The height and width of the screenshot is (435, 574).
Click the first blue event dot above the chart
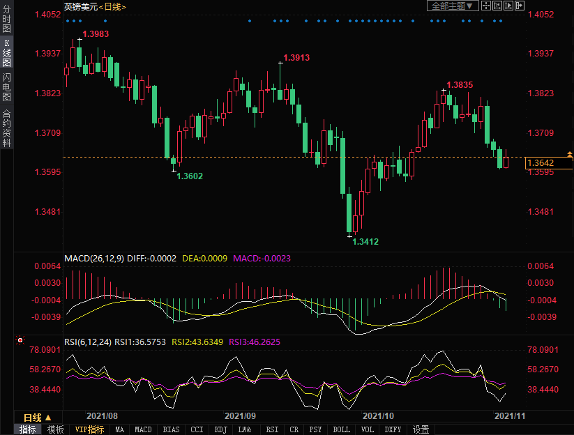click(67, 21)
